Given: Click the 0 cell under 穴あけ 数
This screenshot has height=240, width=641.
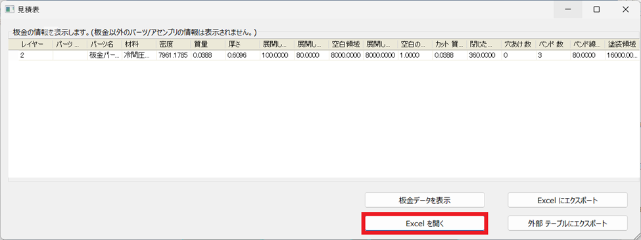Looking at the screenshot, I should (x=519, y=56).
